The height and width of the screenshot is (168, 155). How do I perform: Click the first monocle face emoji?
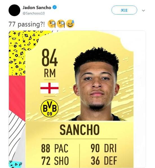click(x=52, y=24)
